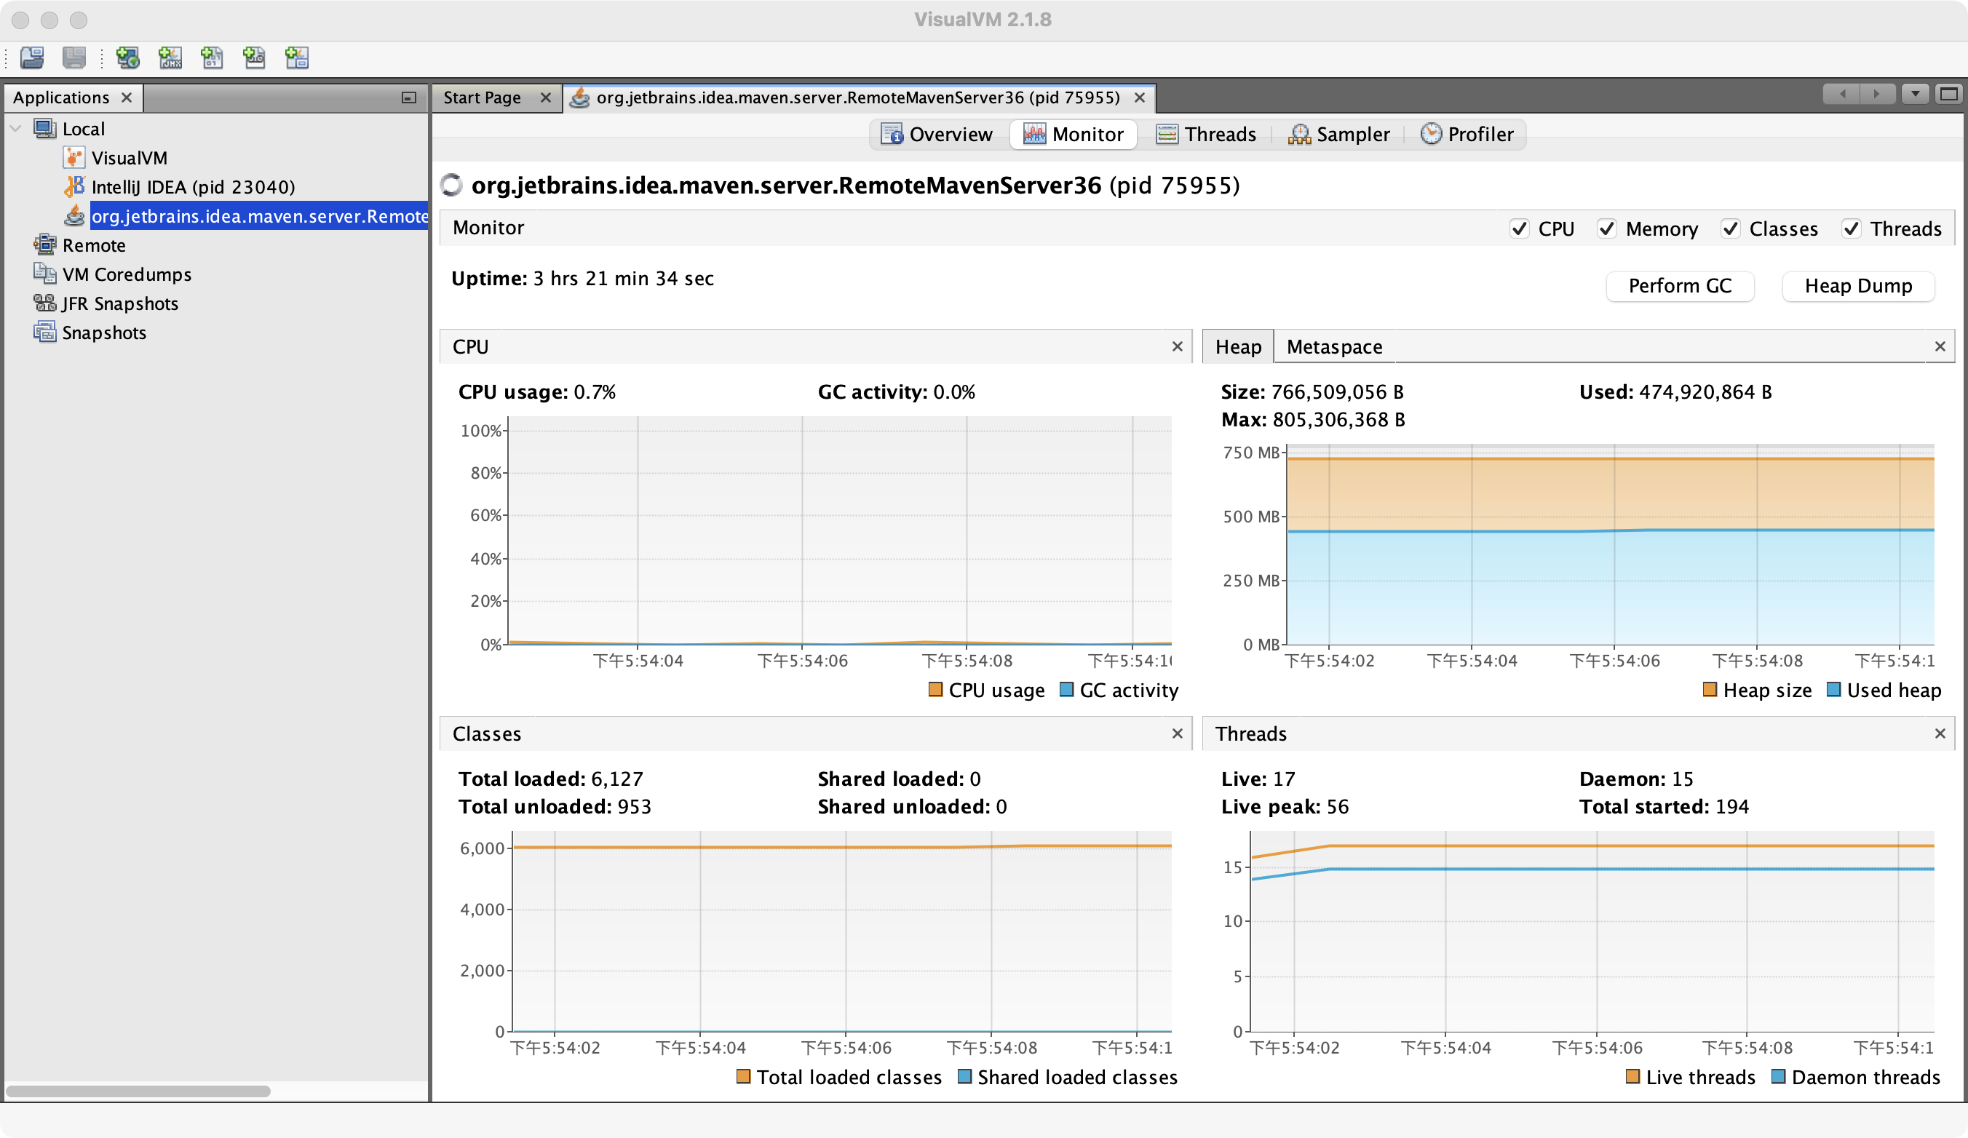Open the document list dropdown arrow
Screen dimensions: 1968x1138
[1915, 95]
